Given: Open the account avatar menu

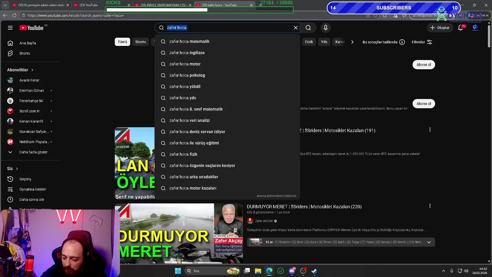Looking at the screenshot, I should pos(475,28).
